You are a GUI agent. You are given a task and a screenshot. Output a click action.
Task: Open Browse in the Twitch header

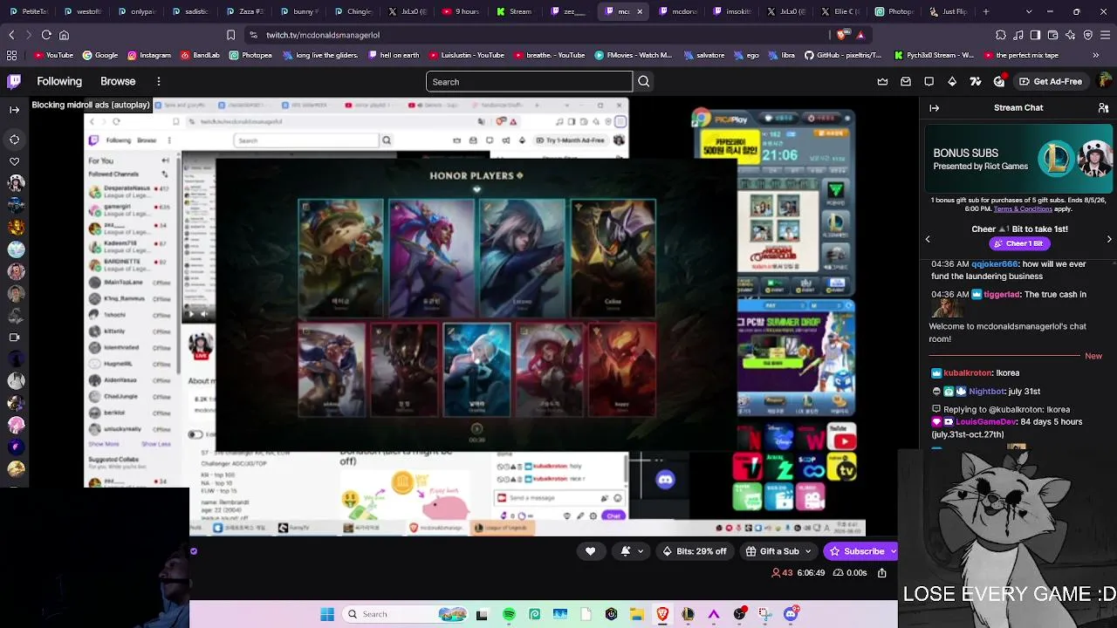click(118, 81)
